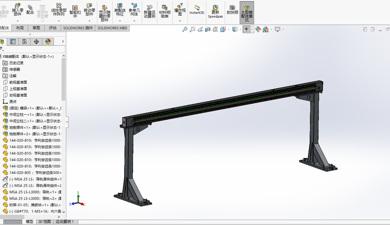Expand the Exploded View dropdown arrow
The image size is (390, 225).
click(x=180, y=21)
